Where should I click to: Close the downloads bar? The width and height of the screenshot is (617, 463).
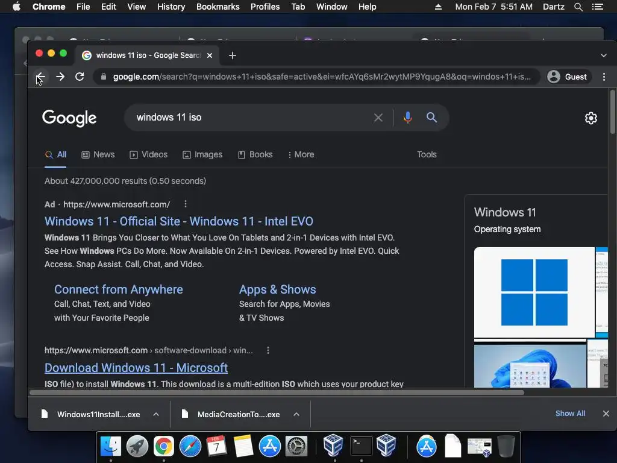click(x=606, y=414)
